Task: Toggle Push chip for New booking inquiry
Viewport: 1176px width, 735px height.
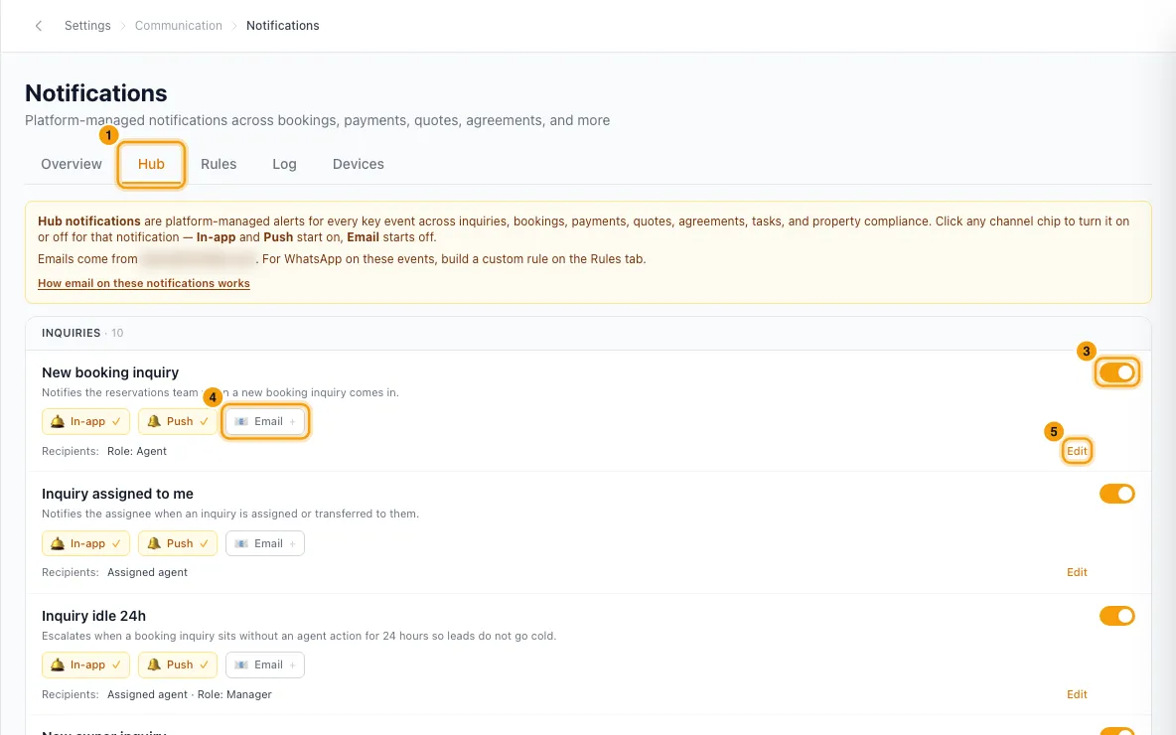Action: tap(177, 421)
